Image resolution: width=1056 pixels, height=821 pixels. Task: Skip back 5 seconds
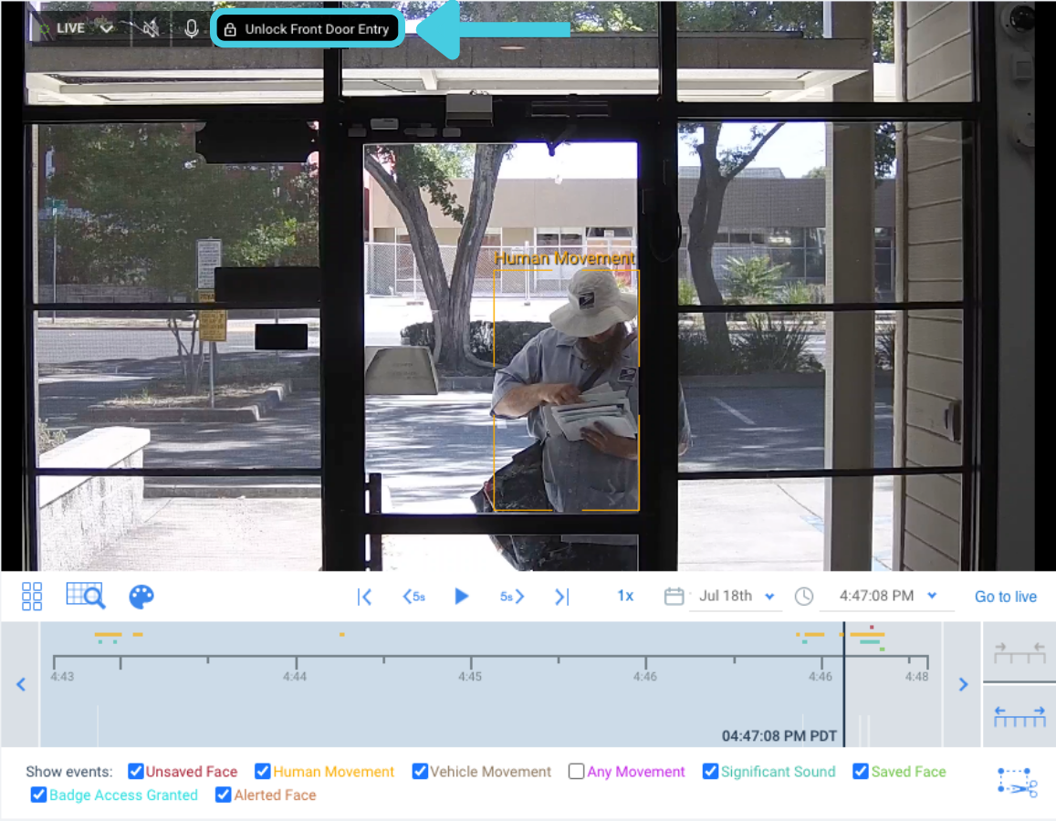point(413,597)
